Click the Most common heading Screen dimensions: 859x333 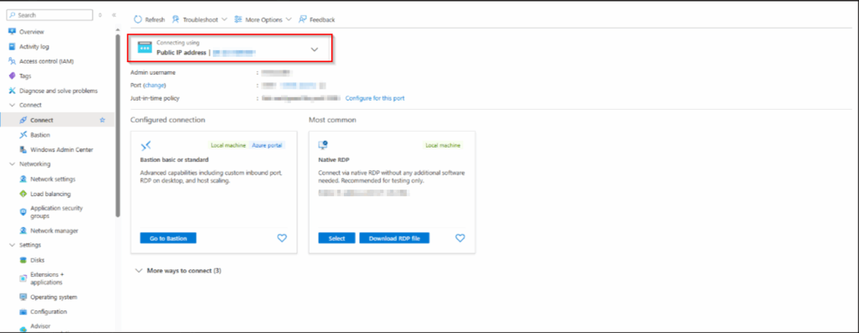click(332, 119)
